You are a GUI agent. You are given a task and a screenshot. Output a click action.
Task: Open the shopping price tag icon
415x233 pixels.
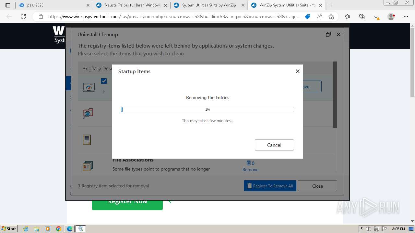tap(308, 17)
